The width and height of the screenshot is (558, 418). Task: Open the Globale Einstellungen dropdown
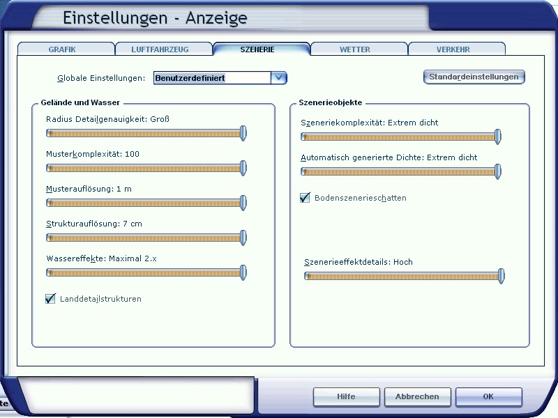pos(278,77)
